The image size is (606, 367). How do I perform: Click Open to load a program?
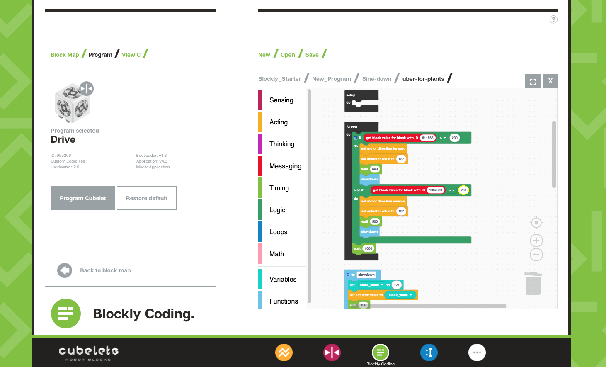tap(288, 55)
